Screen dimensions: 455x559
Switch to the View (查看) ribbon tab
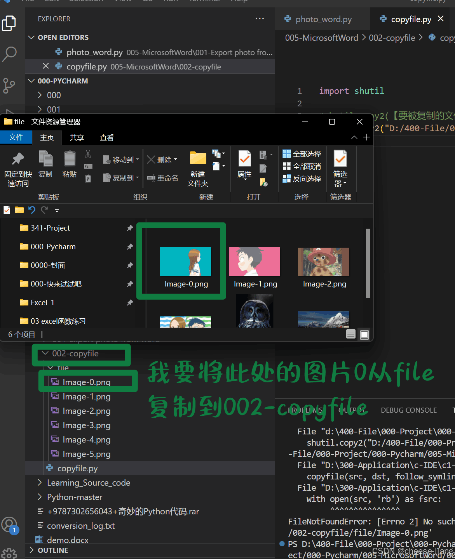click(106, 138)
